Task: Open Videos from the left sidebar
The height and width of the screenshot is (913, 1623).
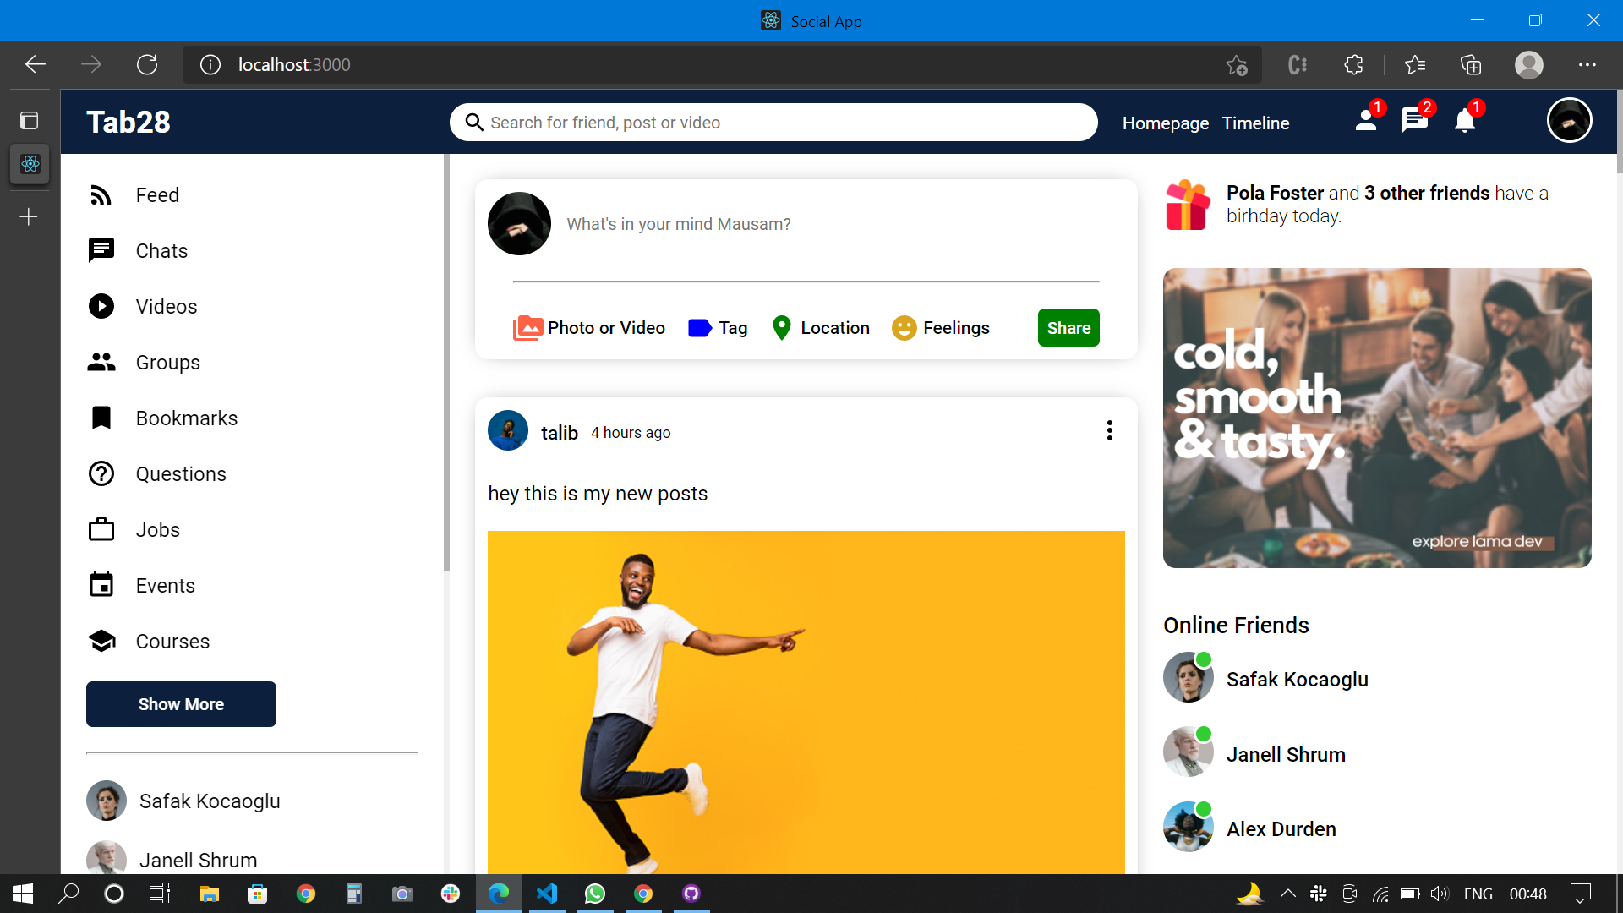Action: (101, 306)
